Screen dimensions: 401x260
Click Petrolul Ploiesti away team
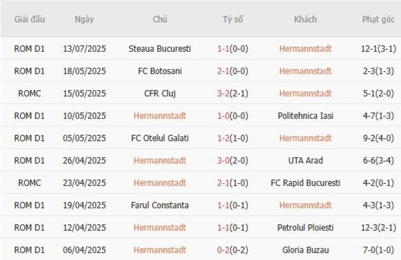[305, 228]
